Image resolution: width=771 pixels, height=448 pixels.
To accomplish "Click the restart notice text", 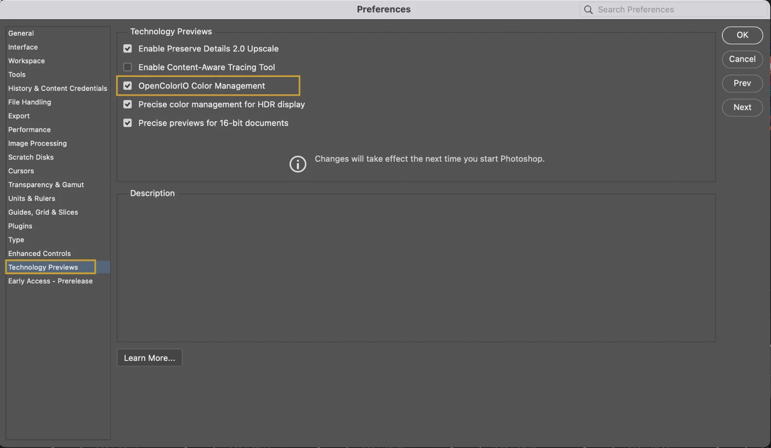I will [x=430, y=159].
